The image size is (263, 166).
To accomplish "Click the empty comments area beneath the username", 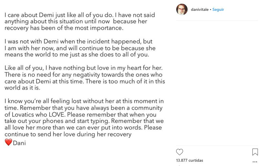I will pos(217,83).
